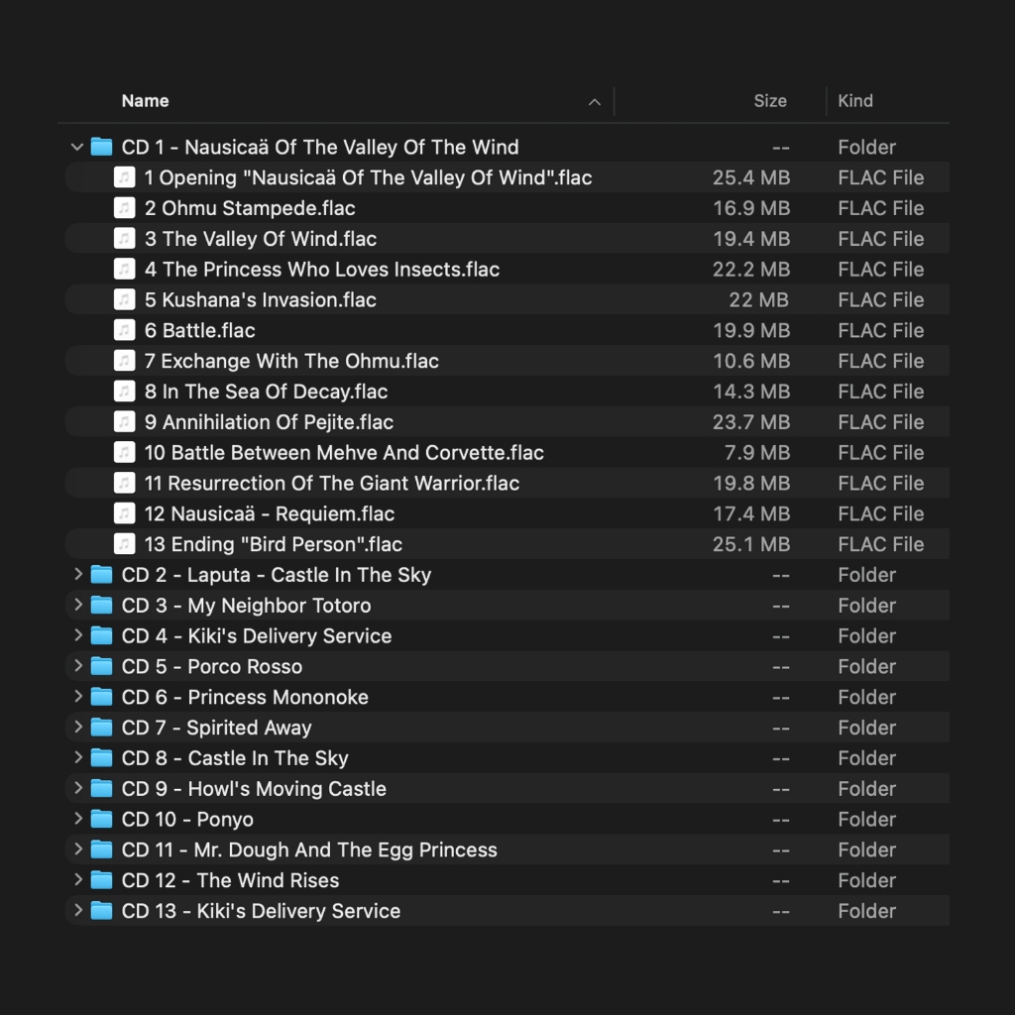Expand CD 12 - The Wind Rises folder
Viewport: 1015px width, 1015px height.
(77, 880)
